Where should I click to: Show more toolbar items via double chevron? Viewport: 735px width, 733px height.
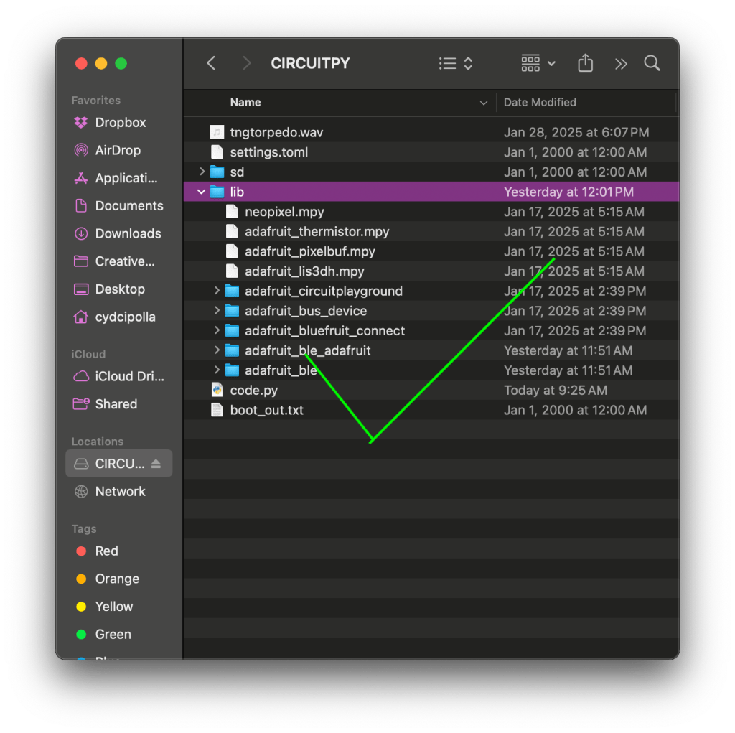click(x=621, y=64)
